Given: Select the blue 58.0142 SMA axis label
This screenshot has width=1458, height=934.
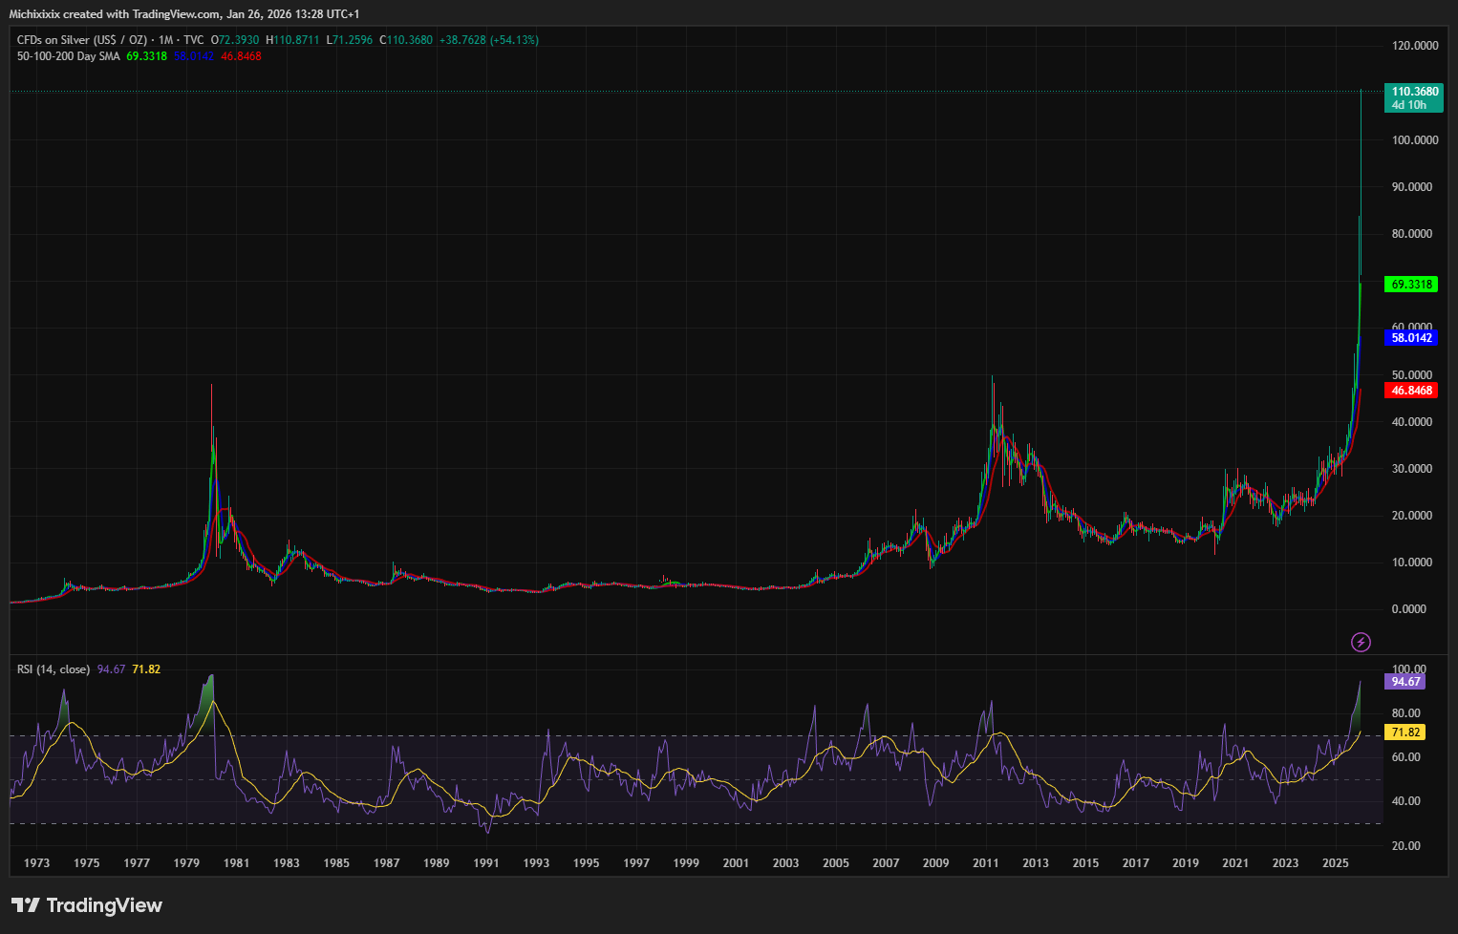Looking at the screenshot, I should coord(1411,338).
